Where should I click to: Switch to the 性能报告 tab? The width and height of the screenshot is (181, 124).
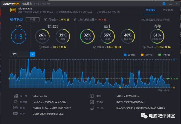(x=151, y=10)
